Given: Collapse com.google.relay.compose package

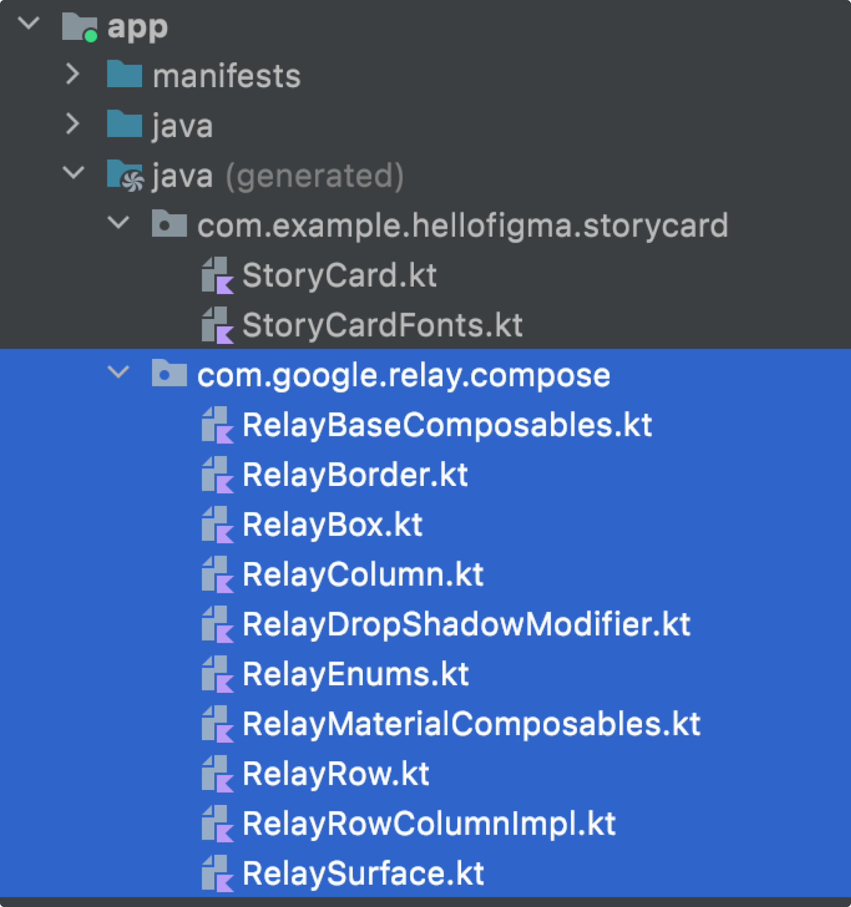Looking at the screenshot, I should [118, 372].
